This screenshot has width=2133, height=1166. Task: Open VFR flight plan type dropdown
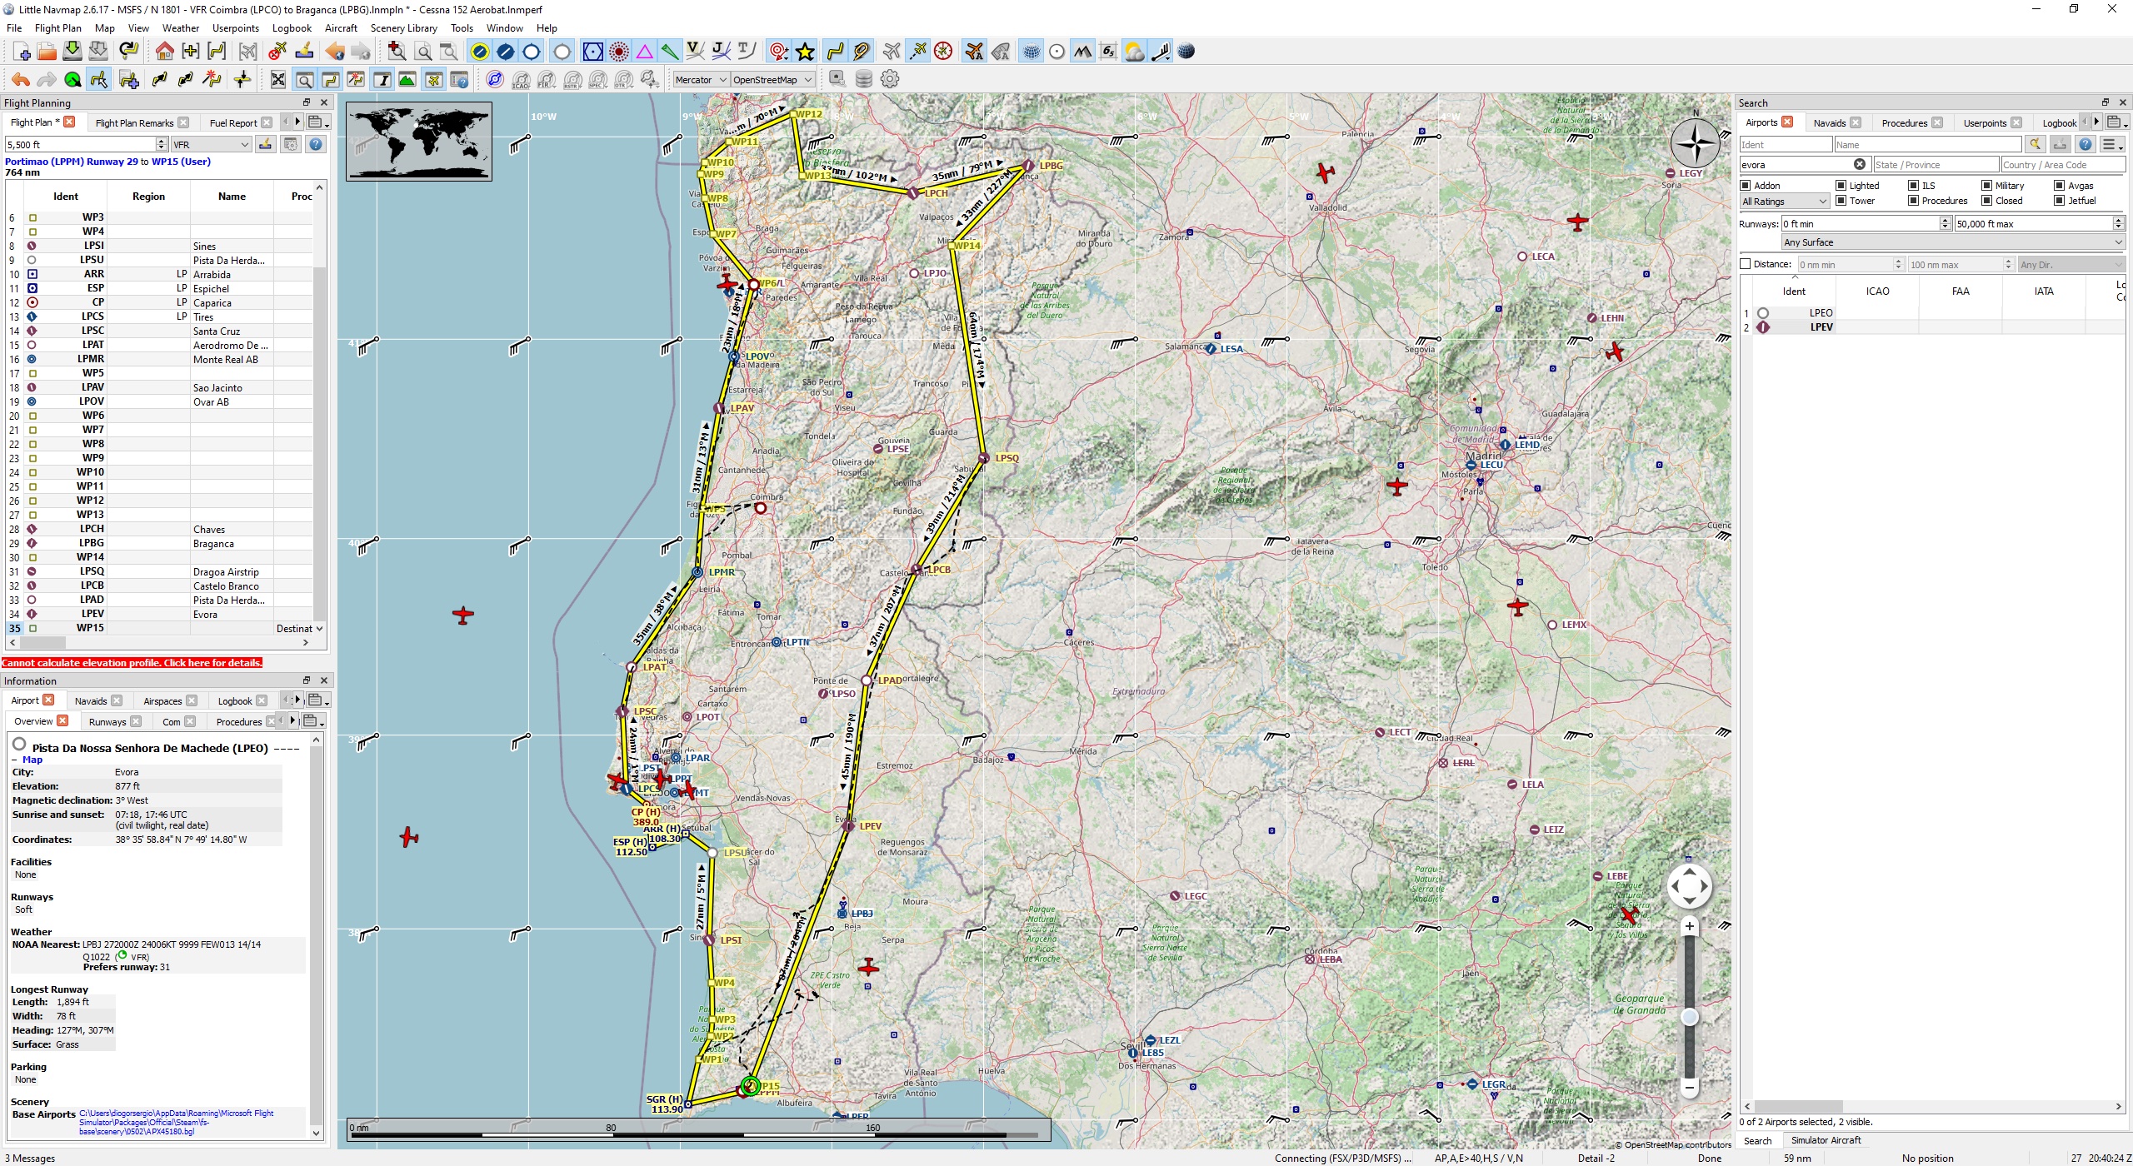(211, 144)
